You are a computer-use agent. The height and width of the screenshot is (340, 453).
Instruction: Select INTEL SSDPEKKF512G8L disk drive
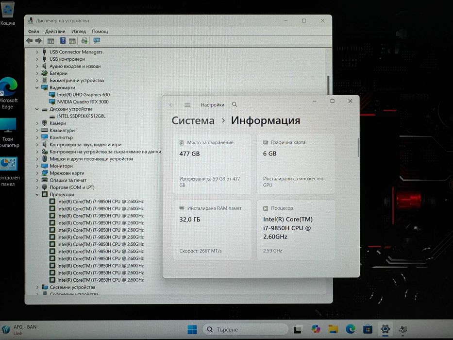coord(81,116)
